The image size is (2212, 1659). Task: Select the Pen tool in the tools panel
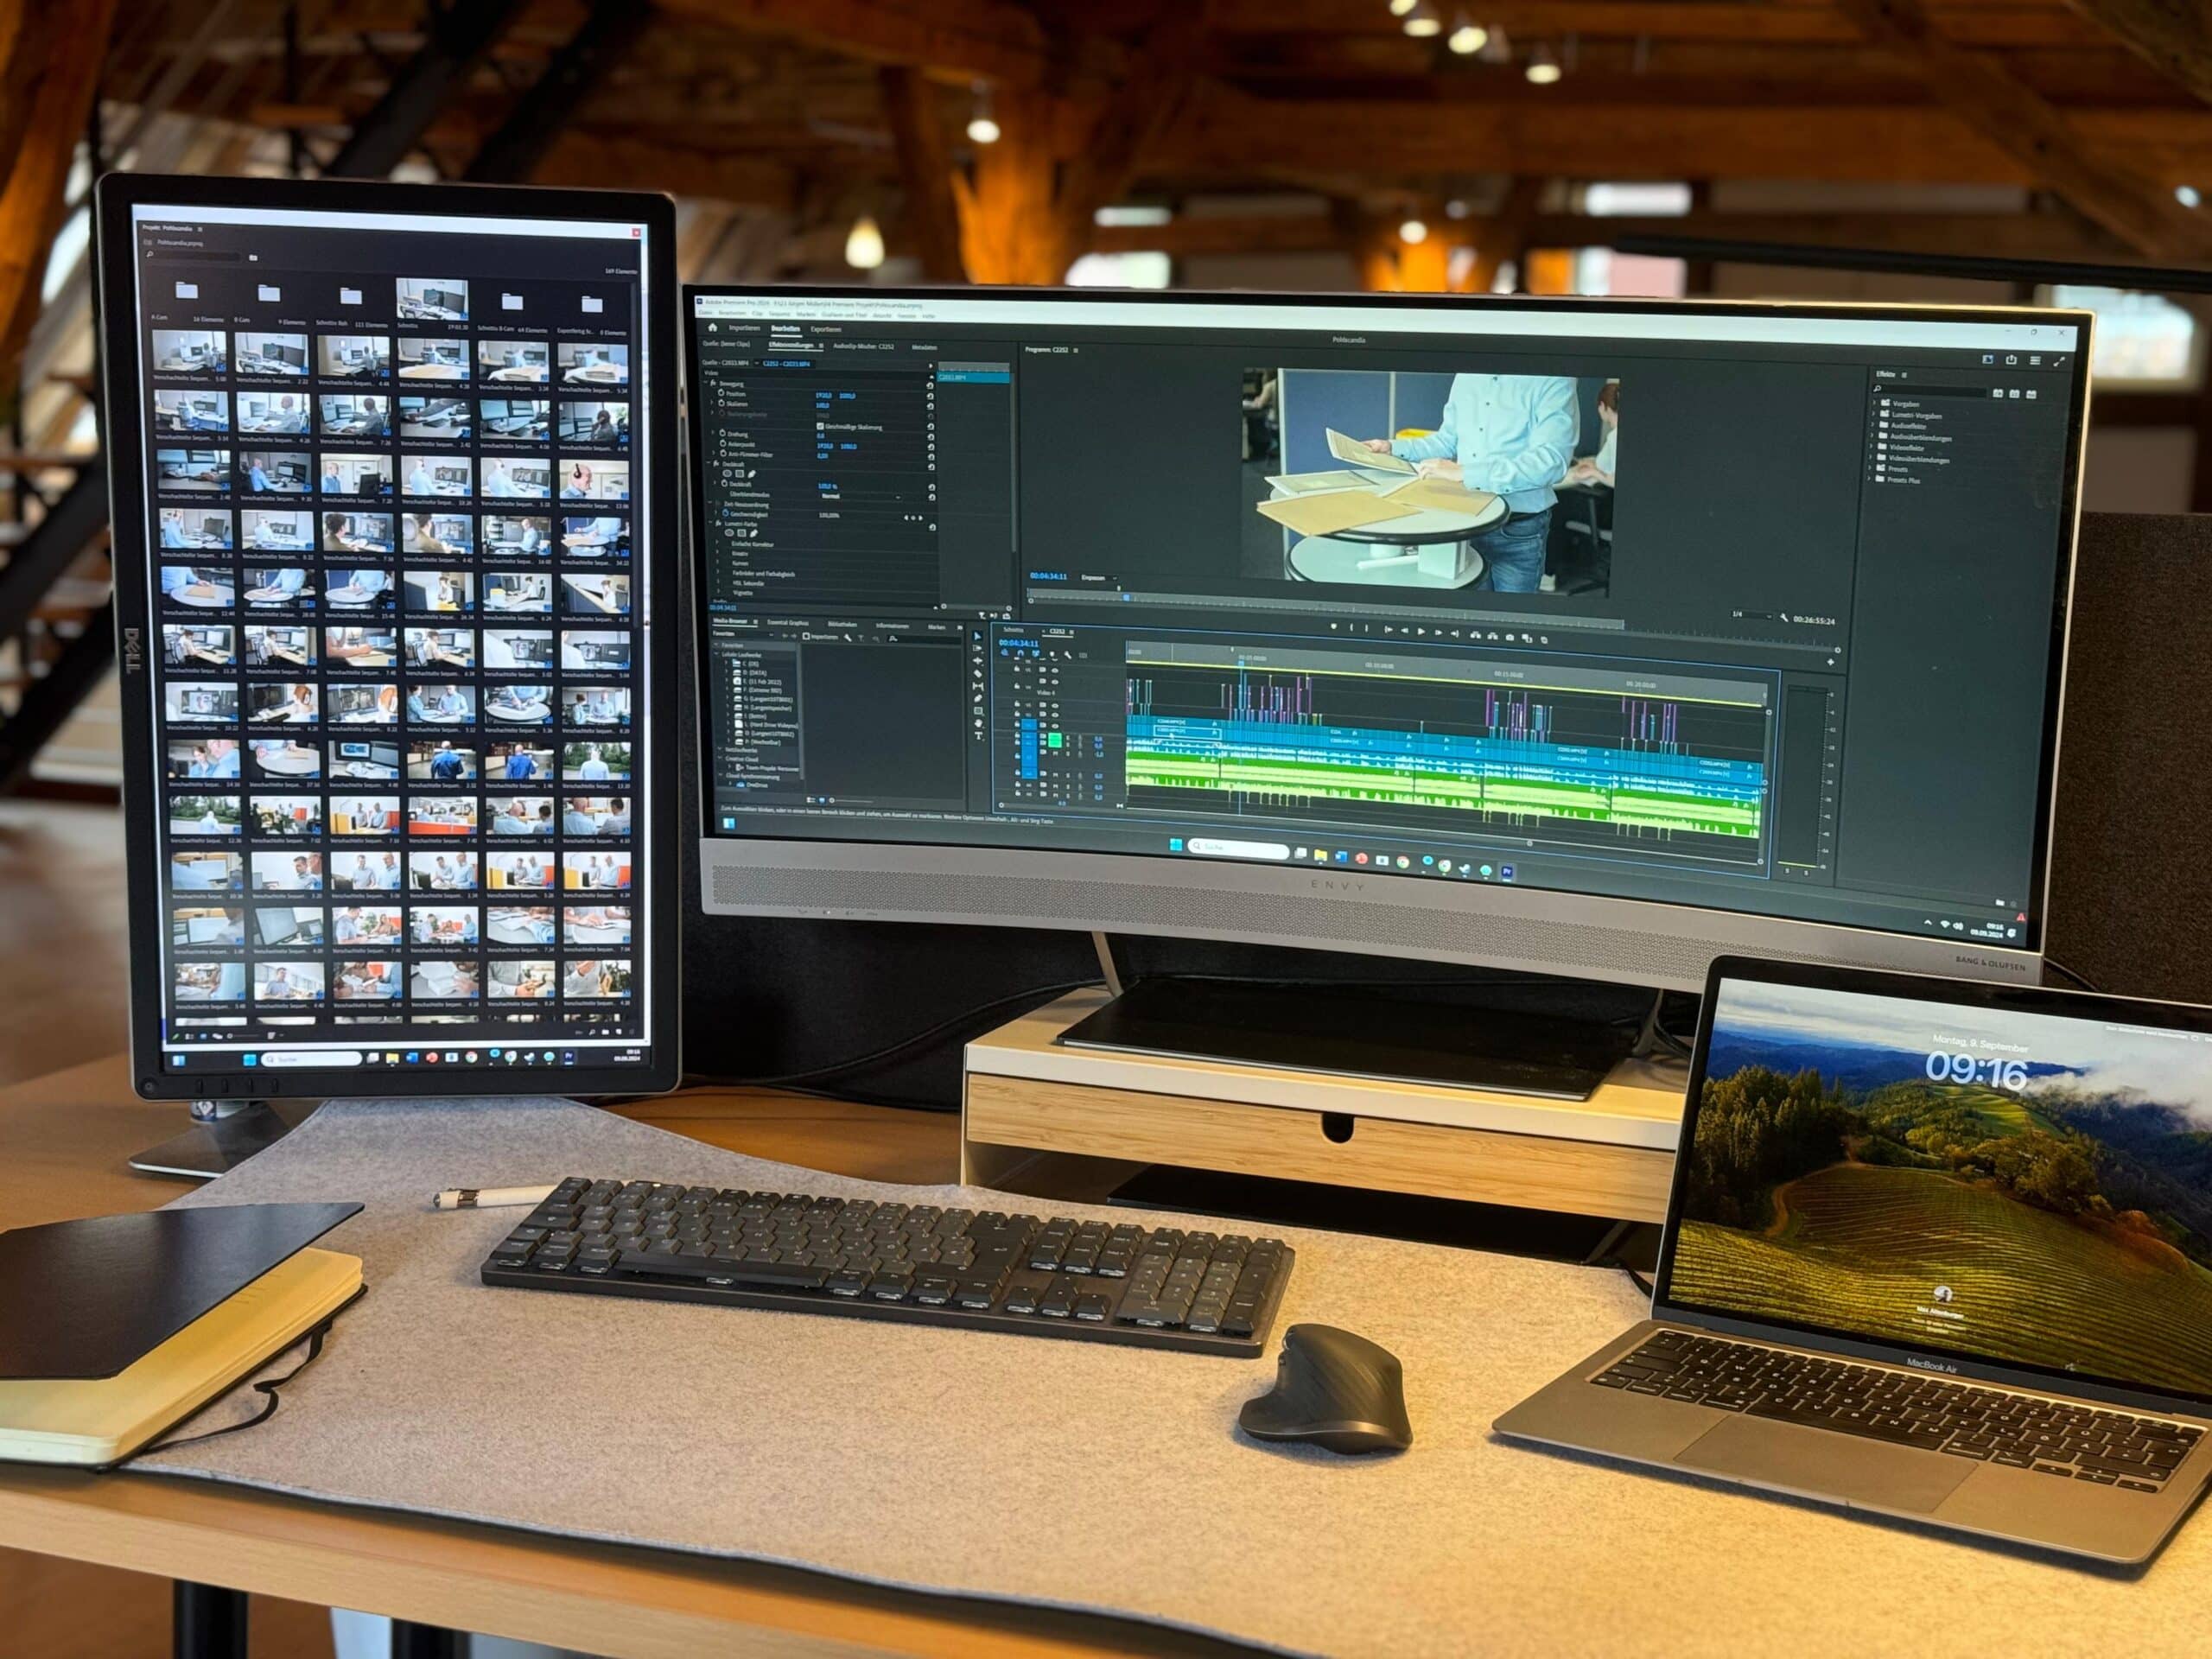click(978, 699)
